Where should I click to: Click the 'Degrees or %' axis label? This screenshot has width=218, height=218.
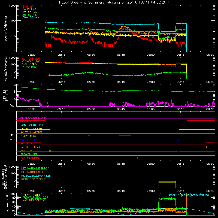pyautogui.click(x=7, y=204)
